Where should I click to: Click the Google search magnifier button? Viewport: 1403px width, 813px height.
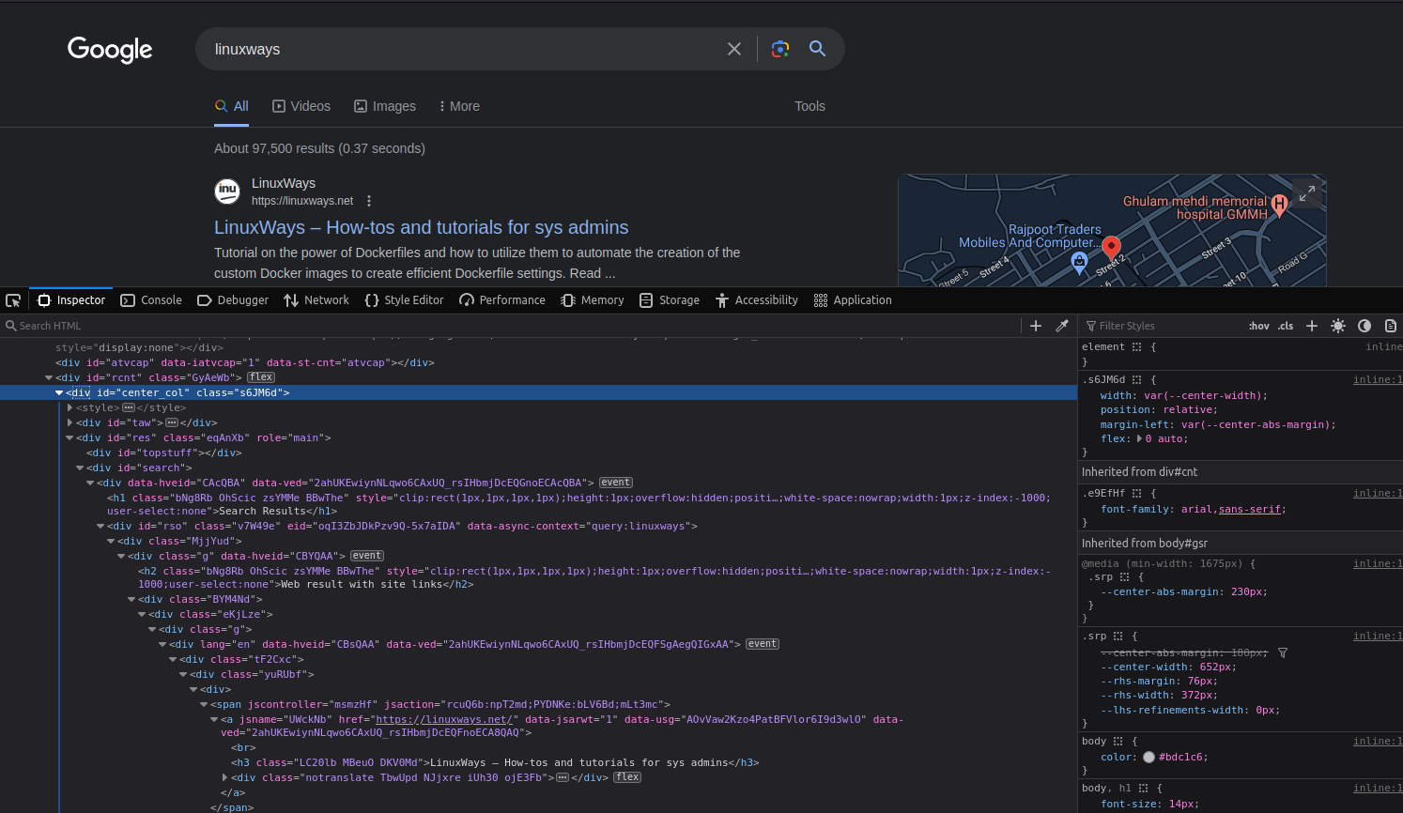(818, 49)
